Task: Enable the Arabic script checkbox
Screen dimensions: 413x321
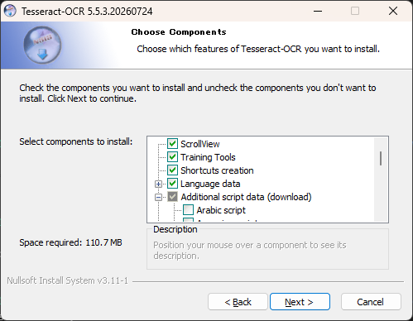Action: click(188, 210)
